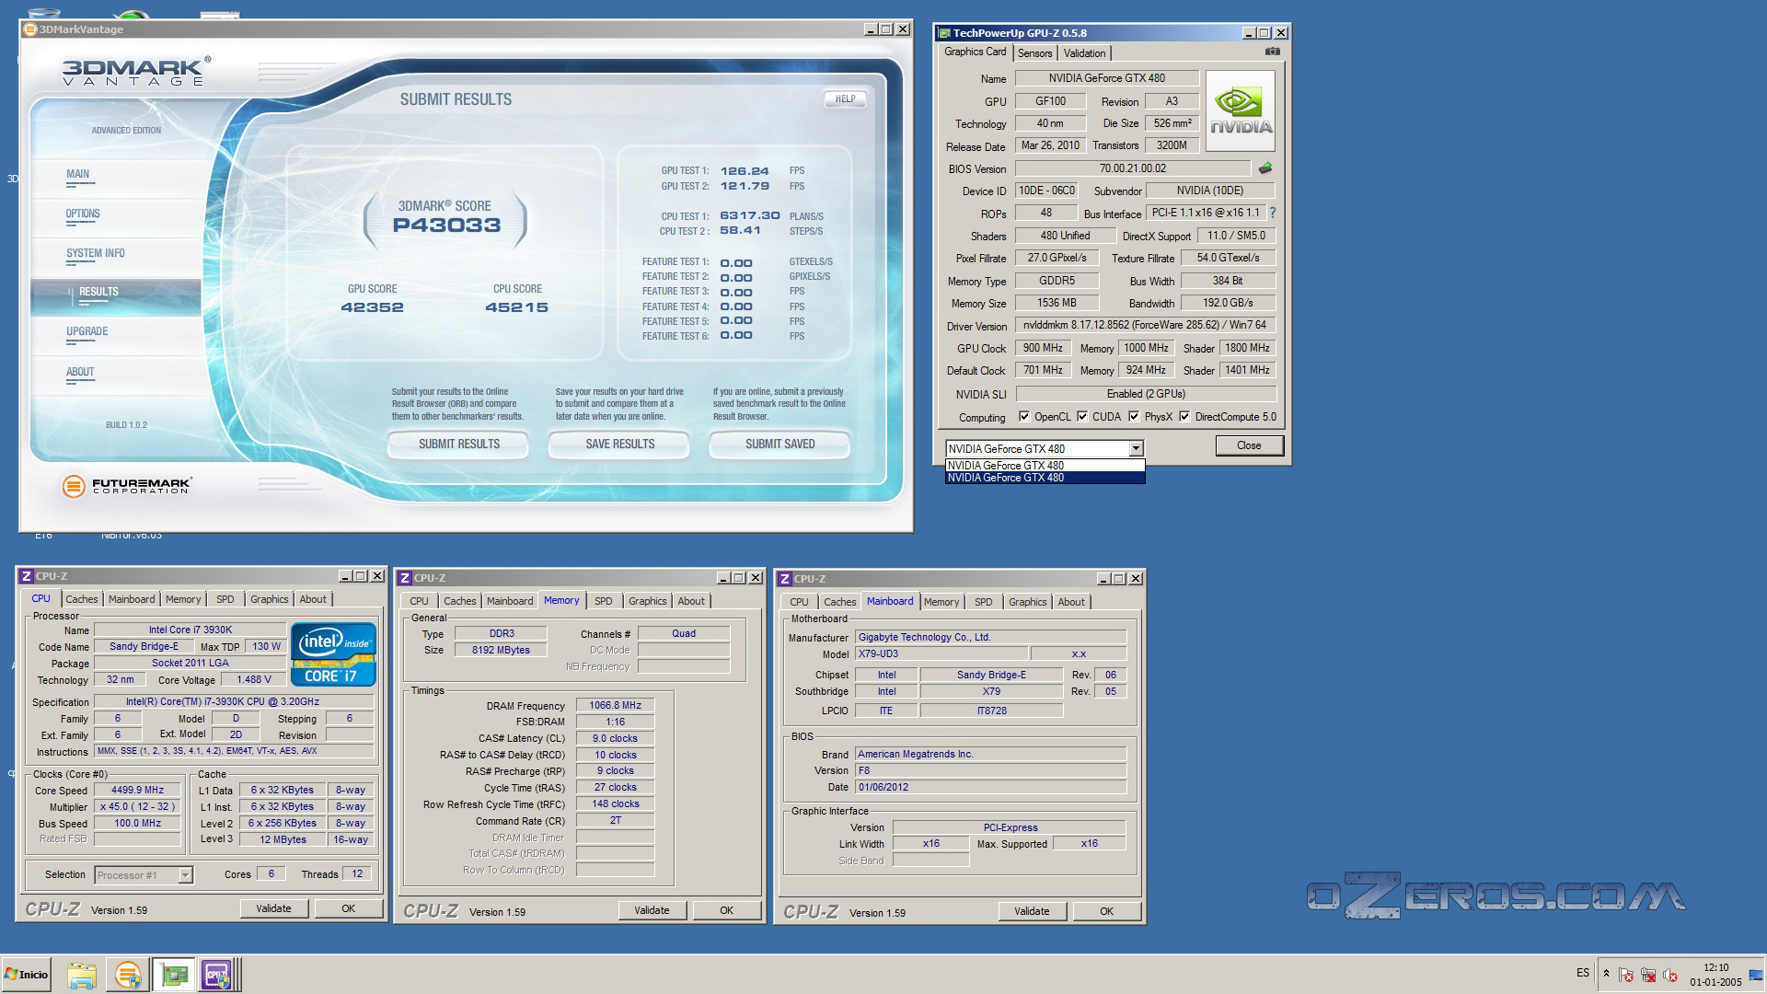Screen dimensions: 1767x994
Task: Click the orange 3DMark icon in the taskbar
Action: click(128, 975)
